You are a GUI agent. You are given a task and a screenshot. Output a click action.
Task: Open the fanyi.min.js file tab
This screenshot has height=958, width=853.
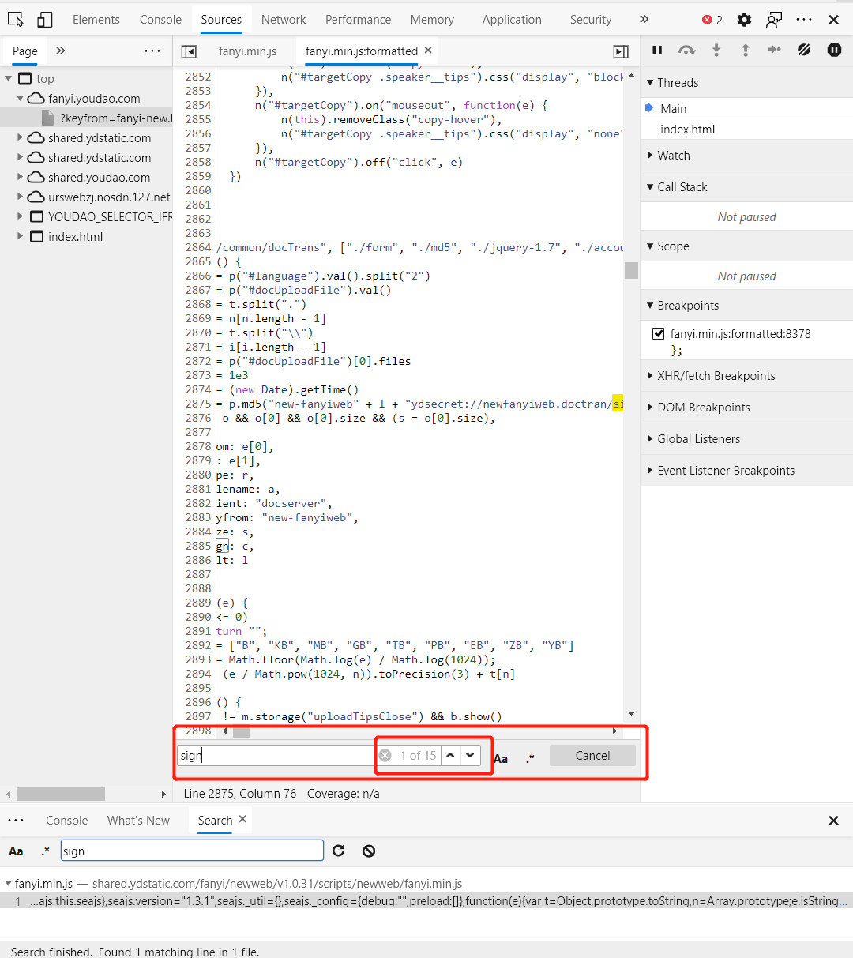coord(247,51)
